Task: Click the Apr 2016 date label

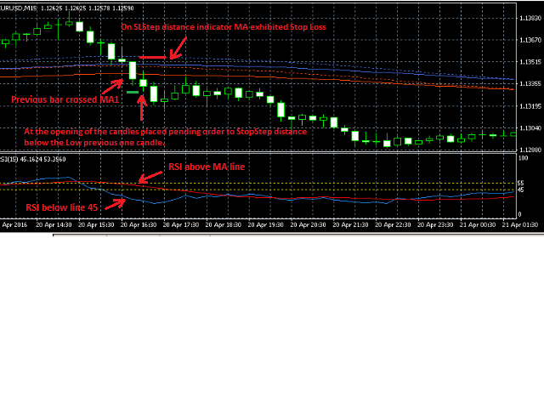Action: tap(14, 224)
